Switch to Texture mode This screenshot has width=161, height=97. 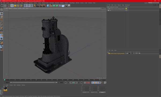click(x=1, y=16)
